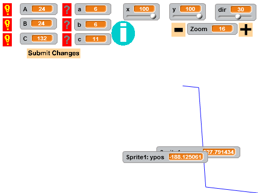This screenshot has height=193, width=258.
Task: Click the lowercase c value 11
Action: point(96,39)
